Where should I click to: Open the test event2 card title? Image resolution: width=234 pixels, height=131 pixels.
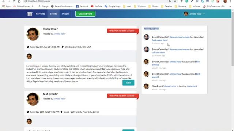[x=50, y=94]
